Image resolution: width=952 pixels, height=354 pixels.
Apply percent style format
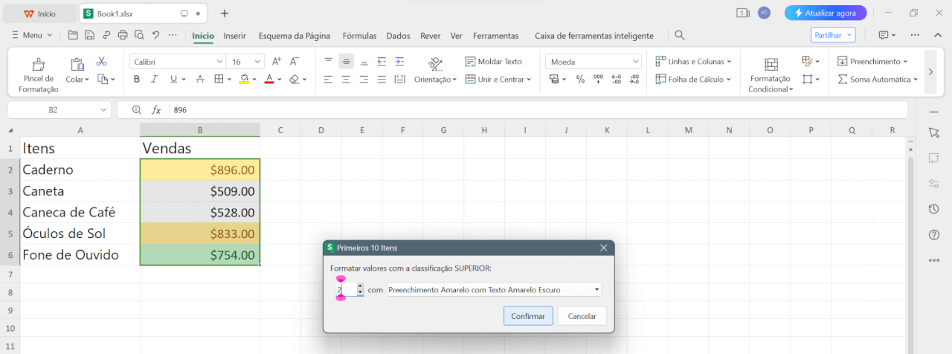[580, 80]
